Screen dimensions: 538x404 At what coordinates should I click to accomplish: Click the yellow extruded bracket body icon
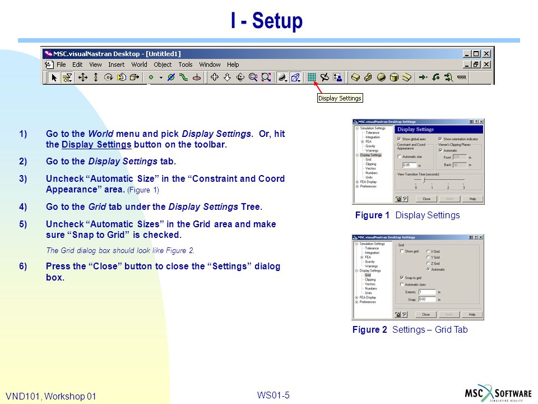[x=368, y=77]
